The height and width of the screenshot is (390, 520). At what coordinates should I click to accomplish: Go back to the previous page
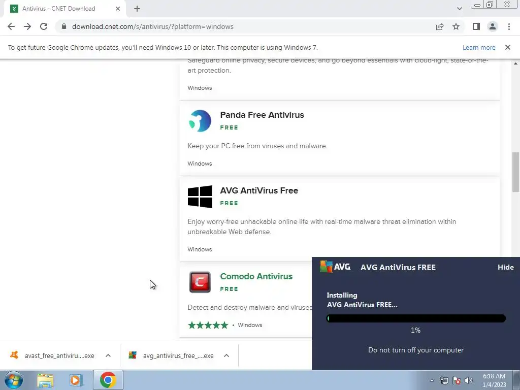pos(11,26)
